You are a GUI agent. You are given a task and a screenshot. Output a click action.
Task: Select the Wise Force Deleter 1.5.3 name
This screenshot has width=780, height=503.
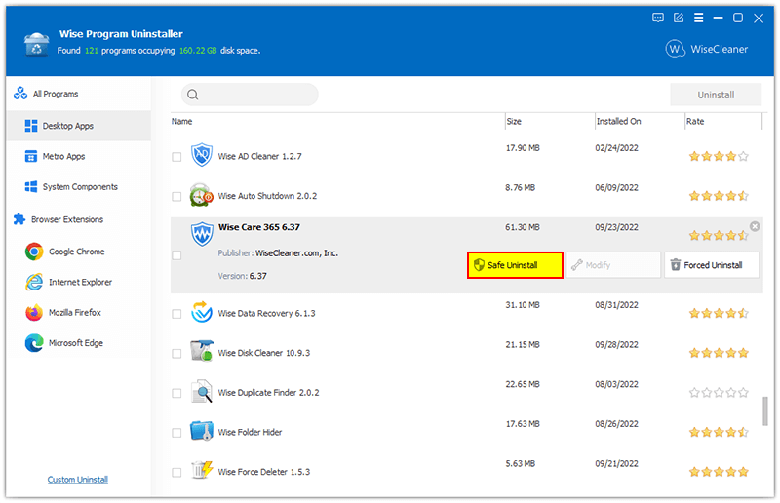[x=263, y=472]
